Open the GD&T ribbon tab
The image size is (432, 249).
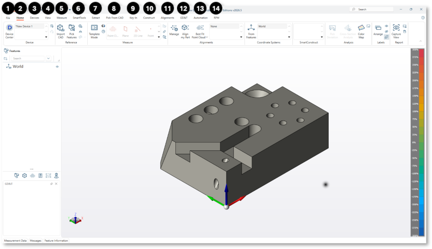[184, 18]
